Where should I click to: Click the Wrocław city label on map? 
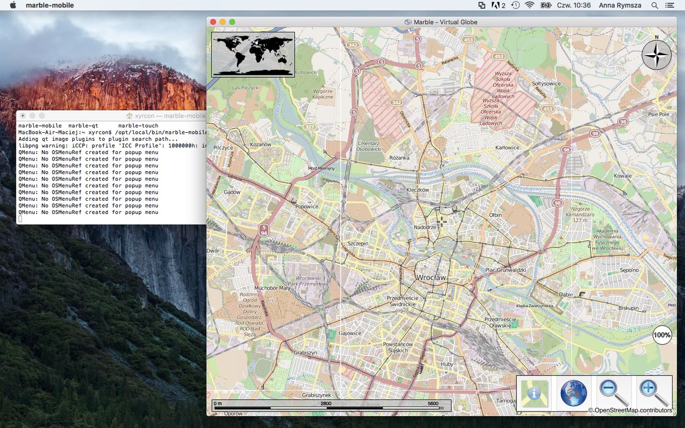tap(431, 278)
